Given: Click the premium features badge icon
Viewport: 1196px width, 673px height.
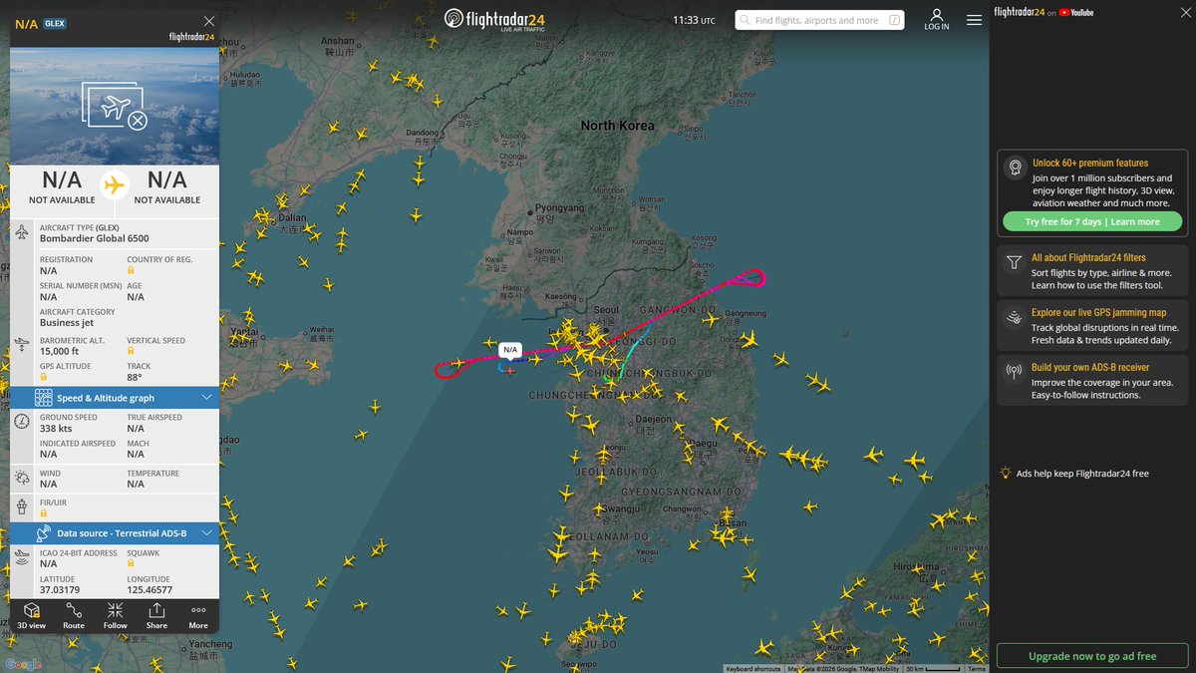Looking at the screenshot, I should click(x=1014, y=167).
